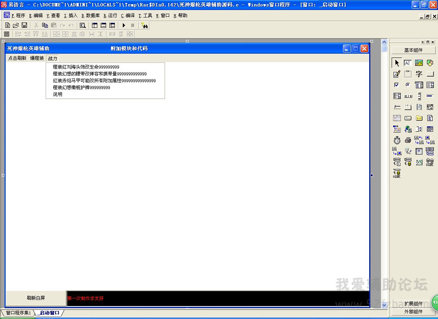Open the C.编译 menu

(128, 16)
